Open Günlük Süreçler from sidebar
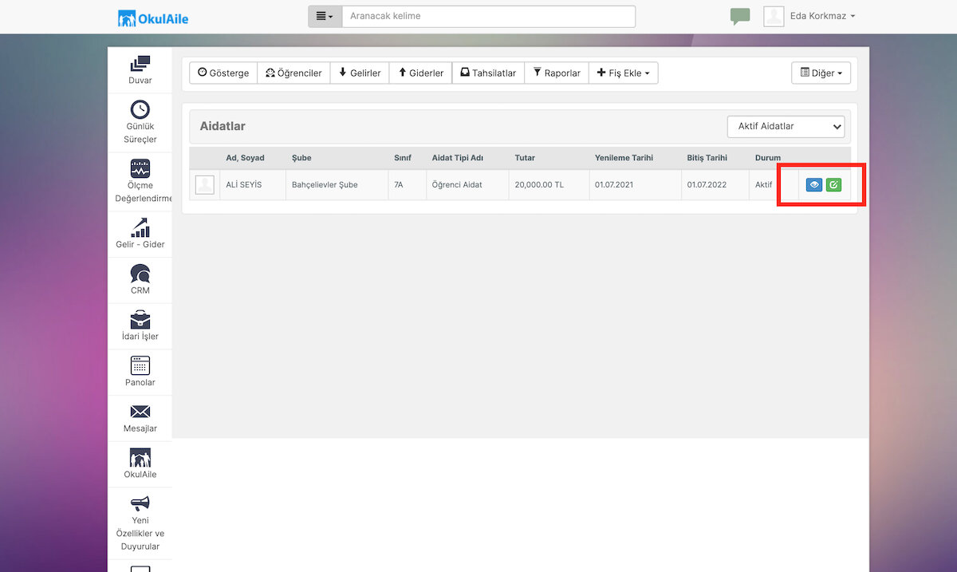 [x=140, y=123]
